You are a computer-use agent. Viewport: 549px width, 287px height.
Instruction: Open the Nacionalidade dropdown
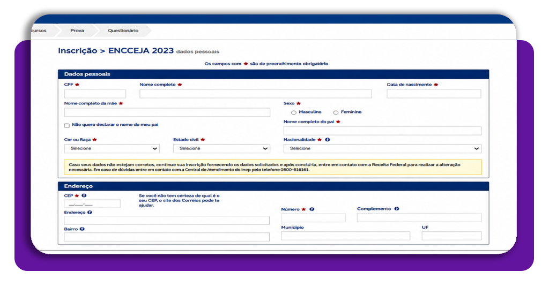[x=382, y=148]
